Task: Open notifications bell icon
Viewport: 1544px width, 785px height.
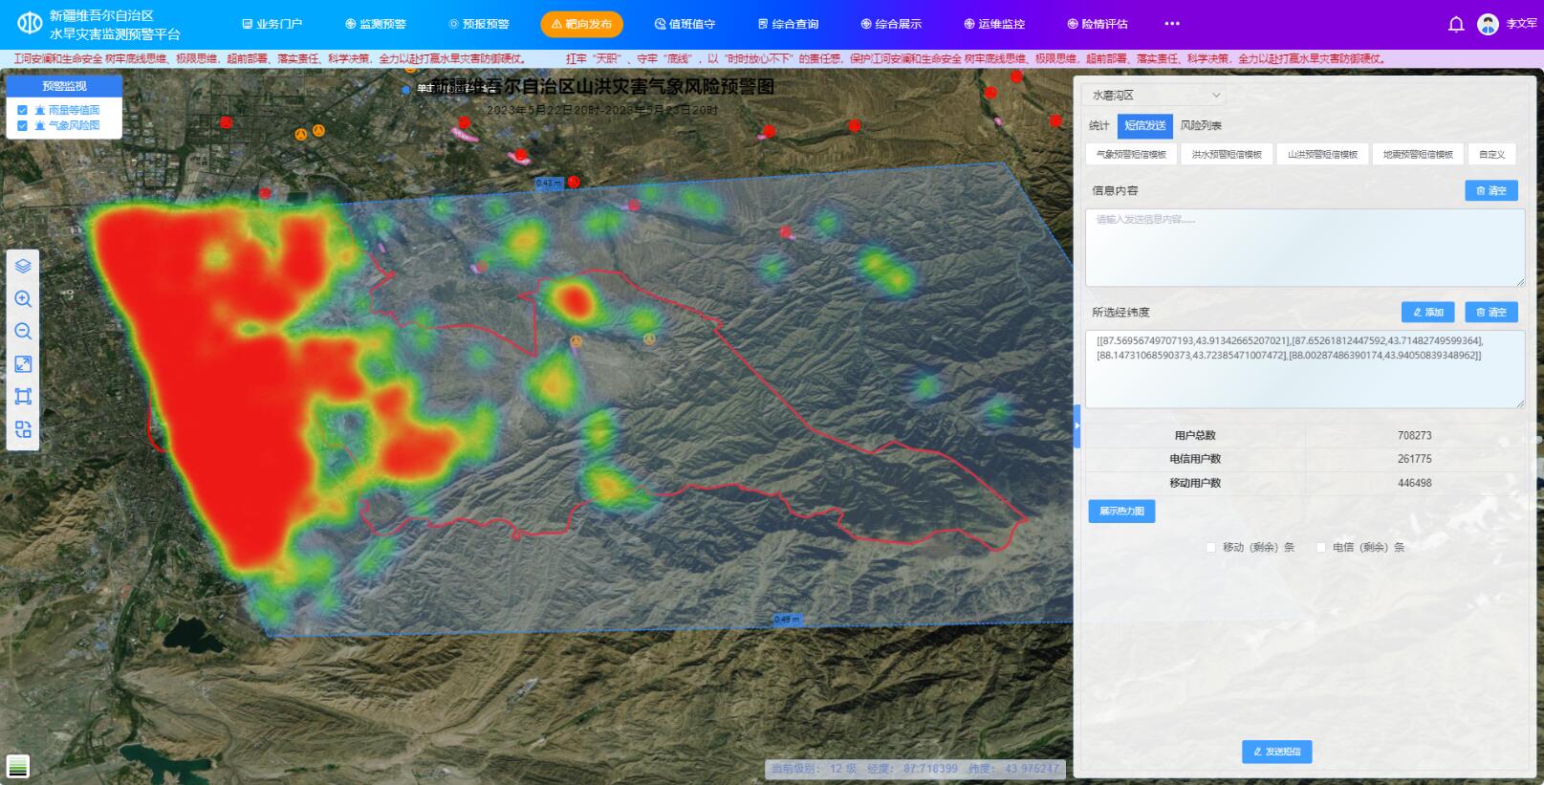Action: pyautogui.click(x=1456, y=25)
